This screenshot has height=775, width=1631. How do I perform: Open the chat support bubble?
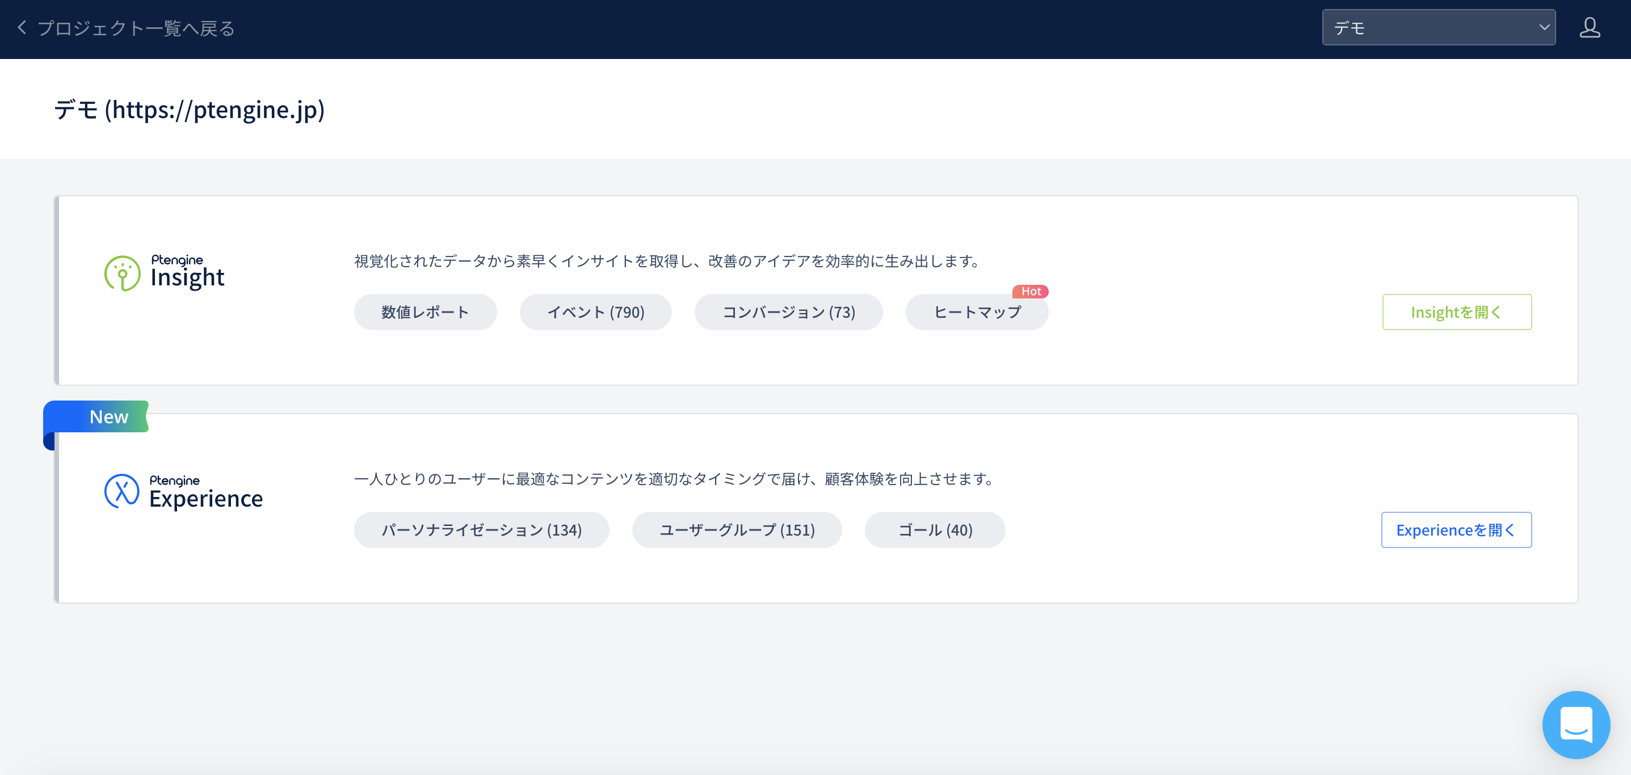[x=1575, y=725]
